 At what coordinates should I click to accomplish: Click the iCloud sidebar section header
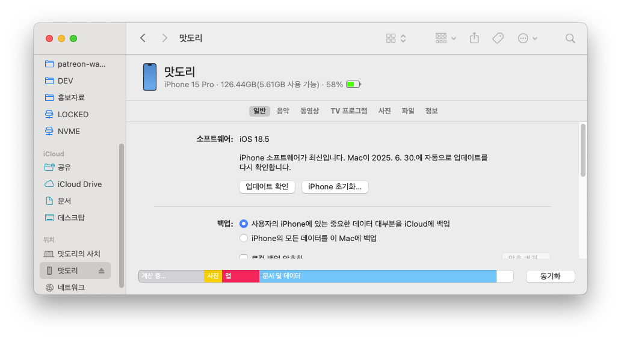(54, 154)
